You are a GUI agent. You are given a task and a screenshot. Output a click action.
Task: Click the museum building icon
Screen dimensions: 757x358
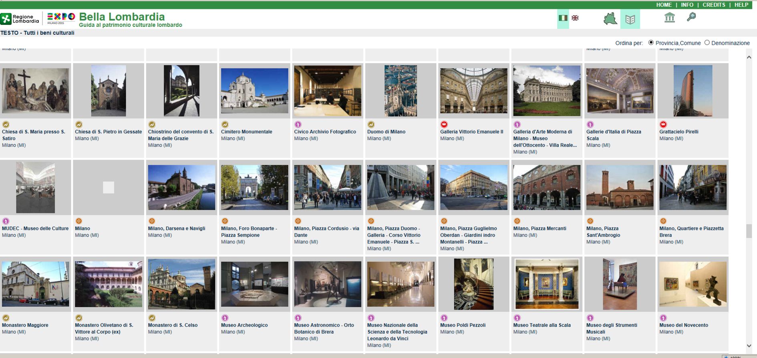(x=669, y=18)
